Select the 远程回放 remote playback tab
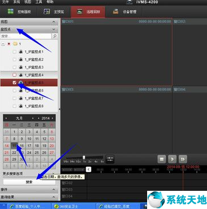This screenshot has width=207, height=209. (88, 12)
